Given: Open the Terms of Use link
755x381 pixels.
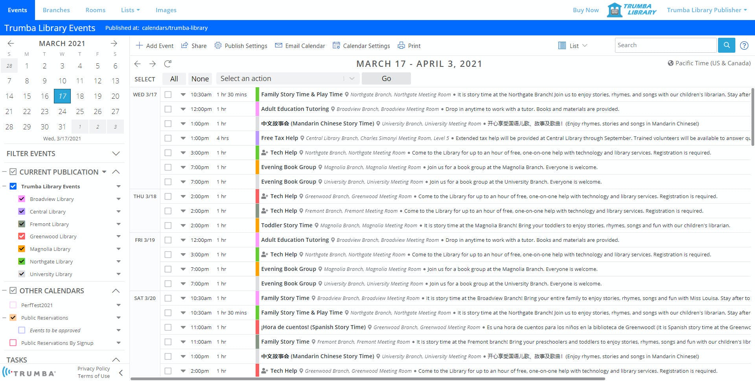Looking at the screenshot, I should (94, 376).
